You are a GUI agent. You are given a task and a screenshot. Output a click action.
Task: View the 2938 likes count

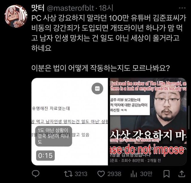114,174
